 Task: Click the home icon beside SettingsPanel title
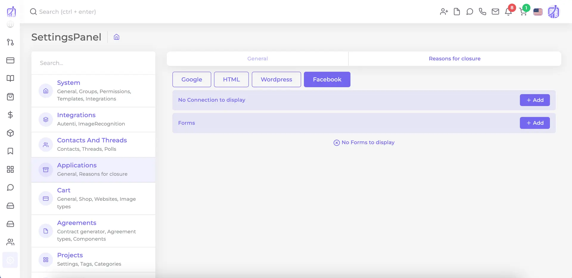tap(116, 37)
